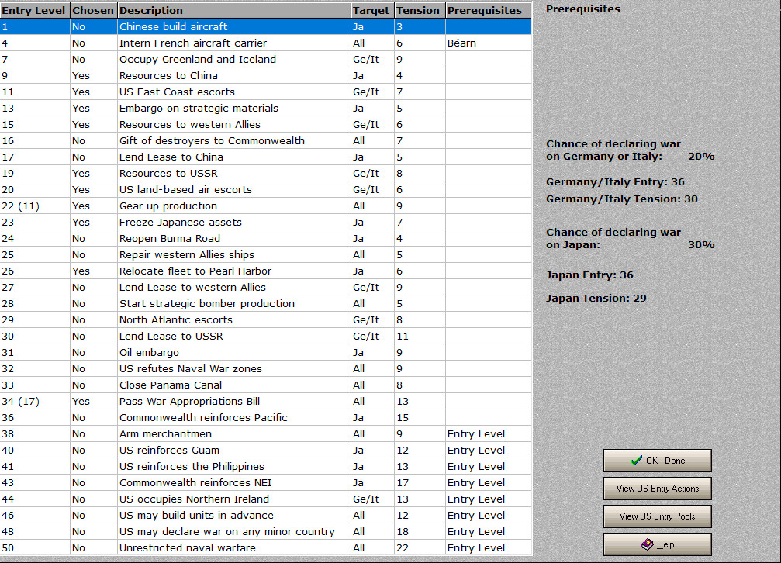Select 'Commonwealth reinforces NEI' row
Viewport: 781px width, 563px height.
point(265,482)
